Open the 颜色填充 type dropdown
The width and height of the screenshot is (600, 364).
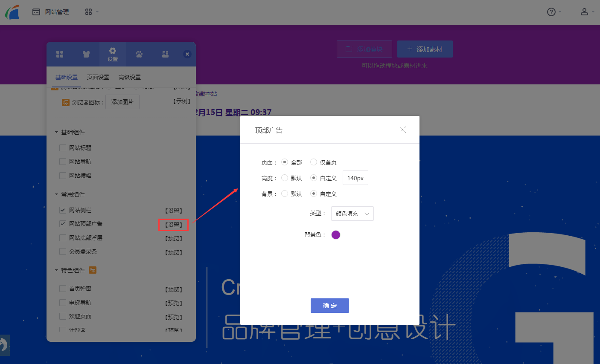(x=352, y=214)
